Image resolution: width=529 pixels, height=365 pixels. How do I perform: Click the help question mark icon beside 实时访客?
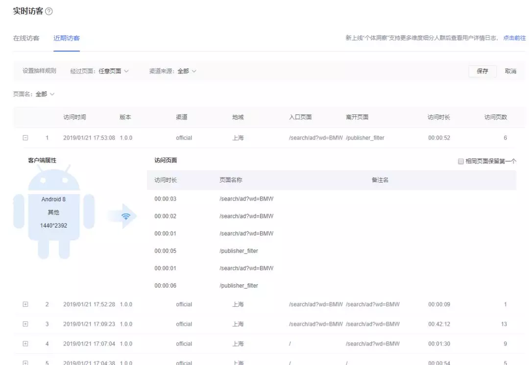(x=48, y=12)
